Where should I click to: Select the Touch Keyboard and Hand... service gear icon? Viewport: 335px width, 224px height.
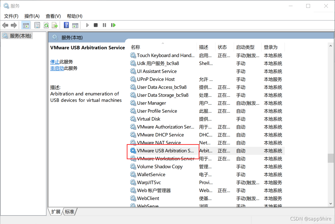tap(133, 55)
